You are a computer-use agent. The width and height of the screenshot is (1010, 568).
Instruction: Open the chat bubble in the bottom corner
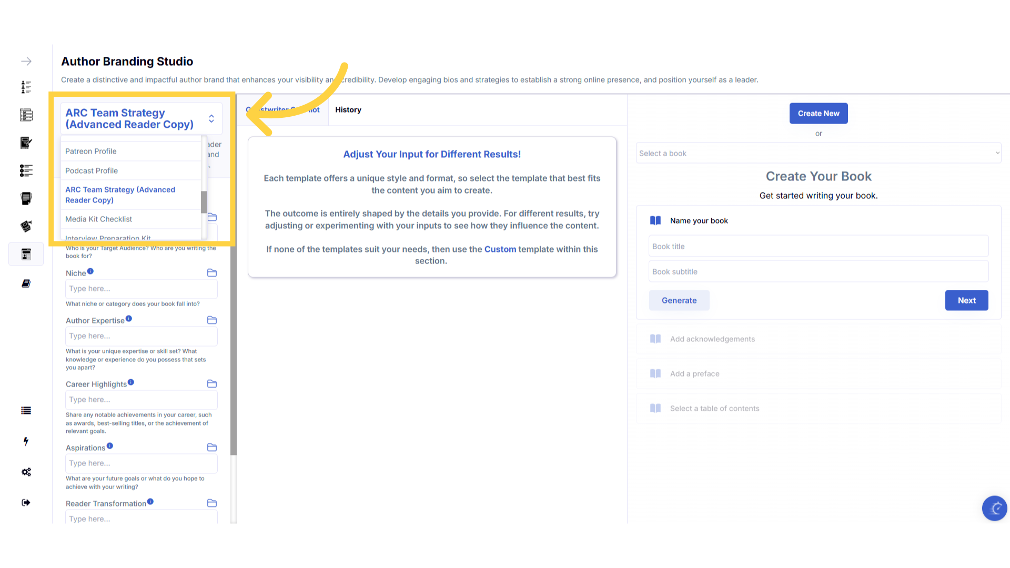tap(994, 509)
